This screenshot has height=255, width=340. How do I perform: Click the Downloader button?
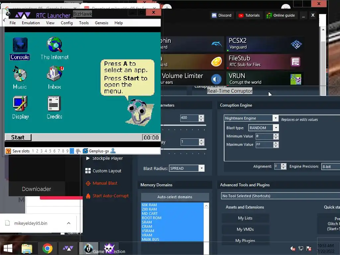click(37, 189)
